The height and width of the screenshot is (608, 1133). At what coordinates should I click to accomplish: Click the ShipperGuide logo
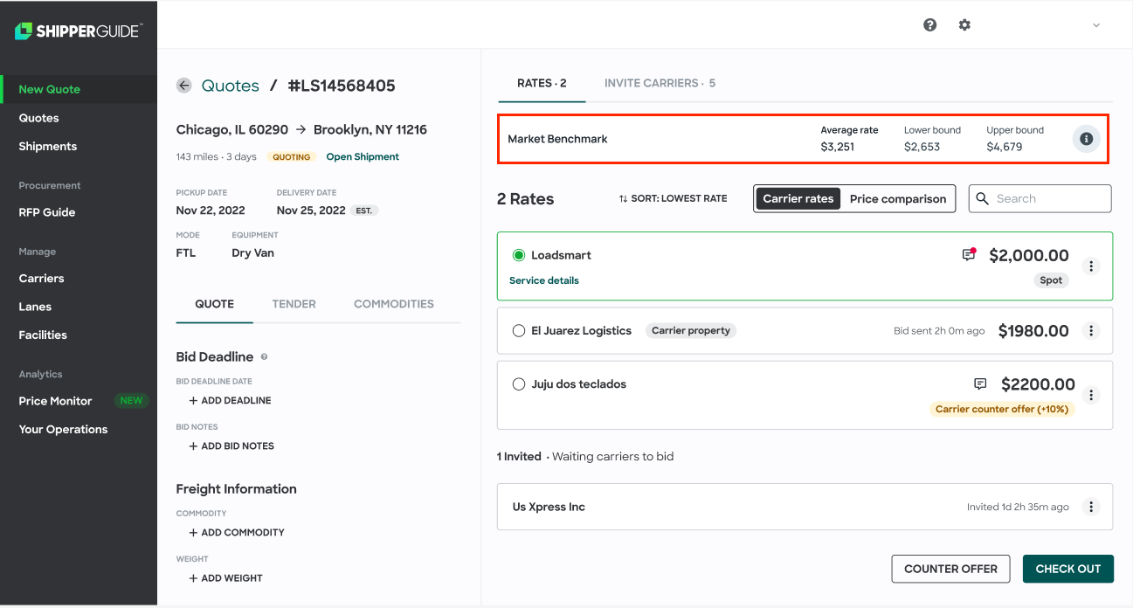79,31
